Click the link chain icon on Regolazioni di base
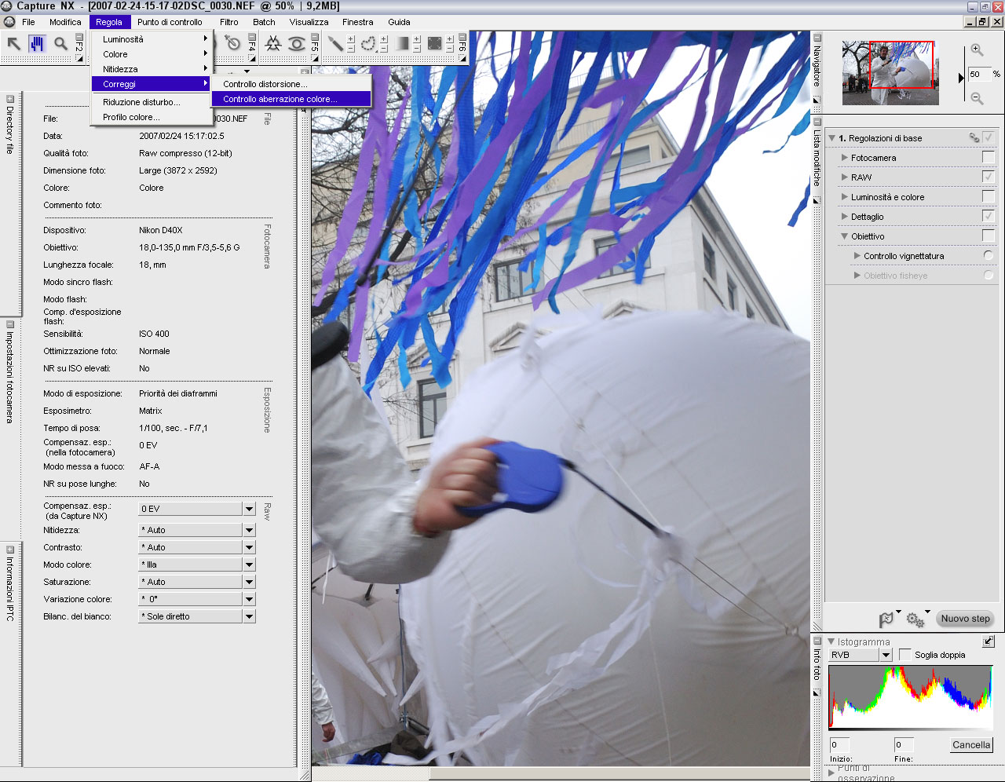1005x782 pixels. click(974, 138)
